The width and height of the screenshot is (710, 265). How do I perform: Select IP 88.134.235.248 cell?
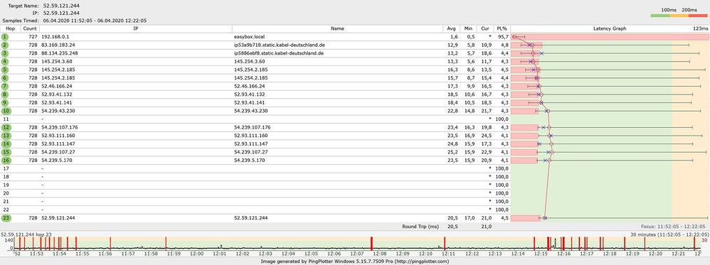pos(59,53)
